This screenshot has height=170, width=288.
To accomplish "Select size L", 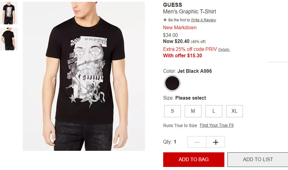I will [x=214, y=111].
